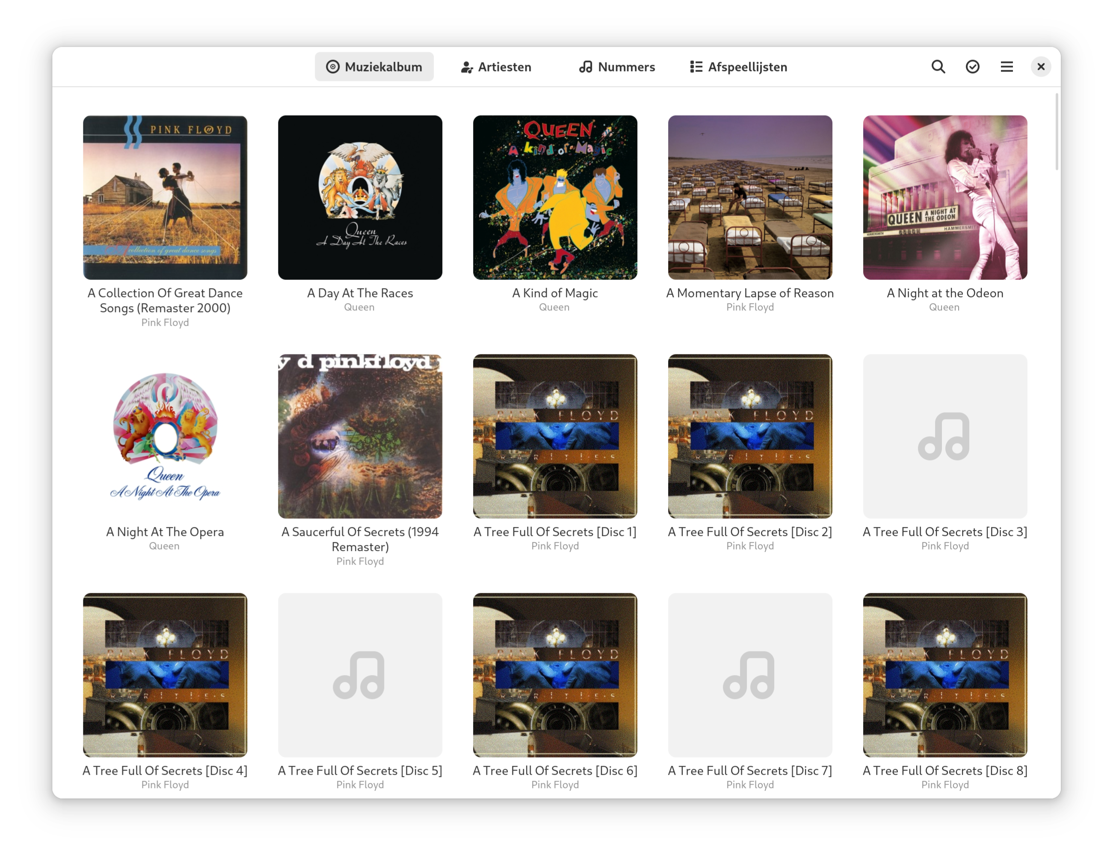
Task: Open A Tree Full Of Secrets Disc 4 cover
Action: coord(165,675)
